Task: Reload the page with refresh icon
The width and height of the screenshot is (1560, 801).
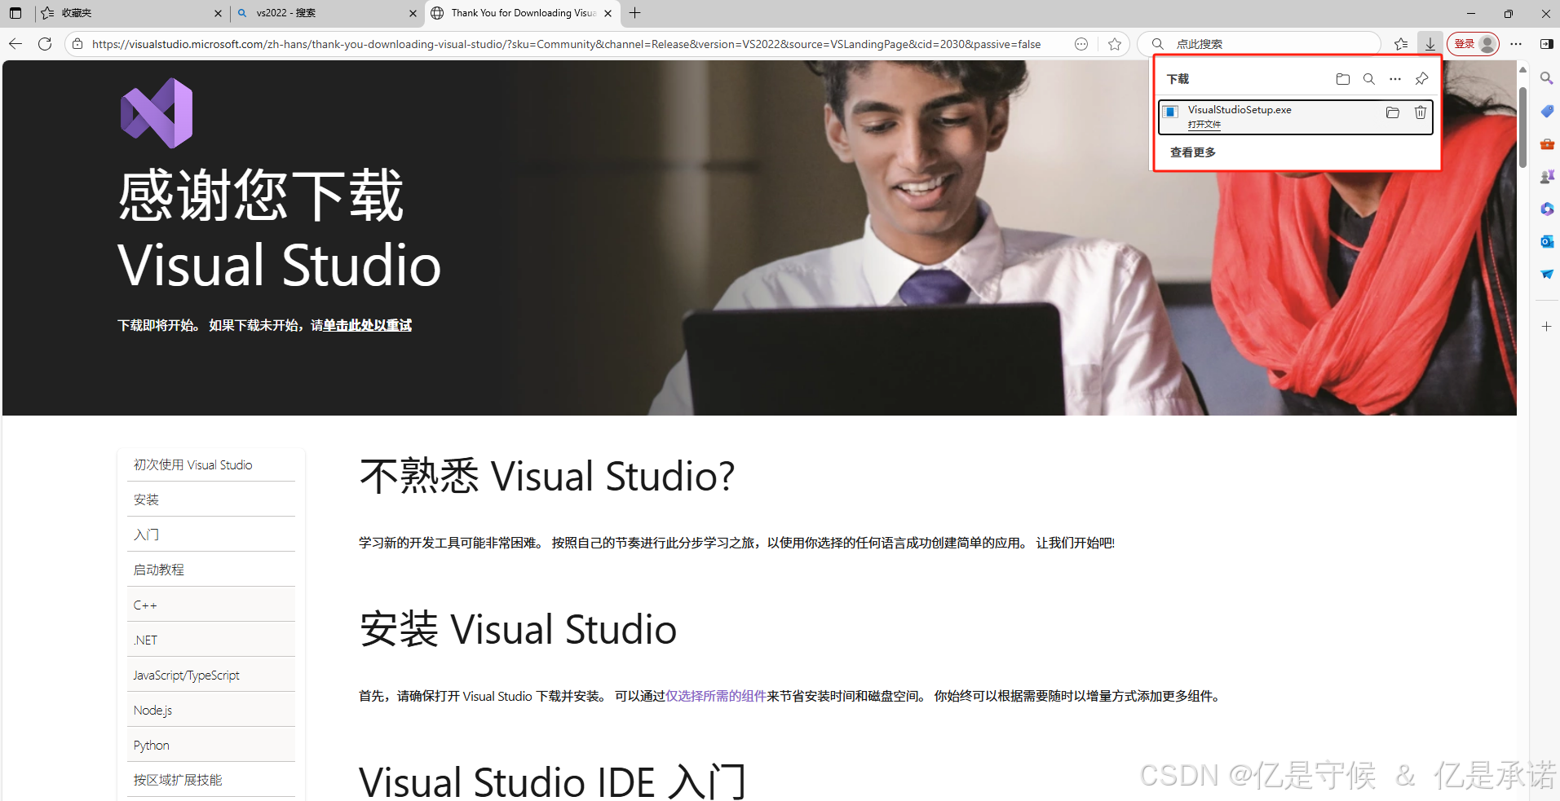Action: [x=45, y=44]
